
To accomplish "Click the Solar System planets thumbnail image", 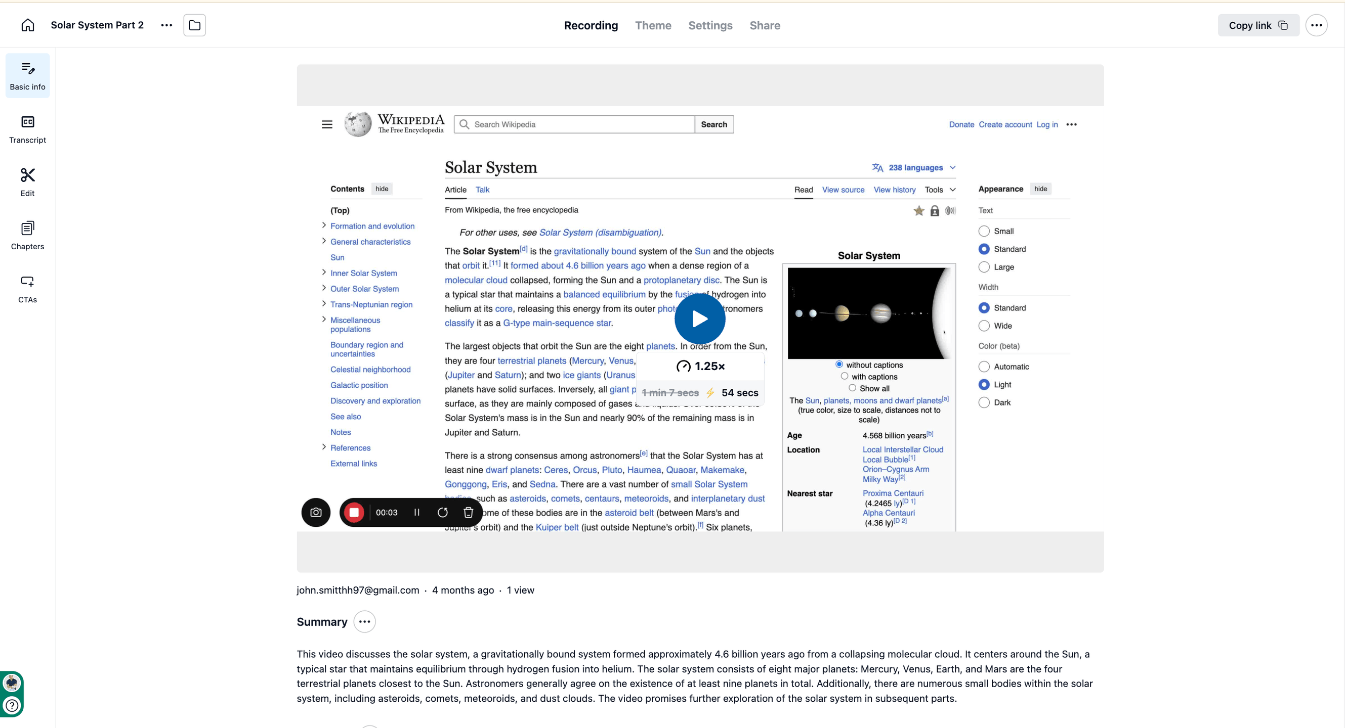I will (x=869, y=313).
